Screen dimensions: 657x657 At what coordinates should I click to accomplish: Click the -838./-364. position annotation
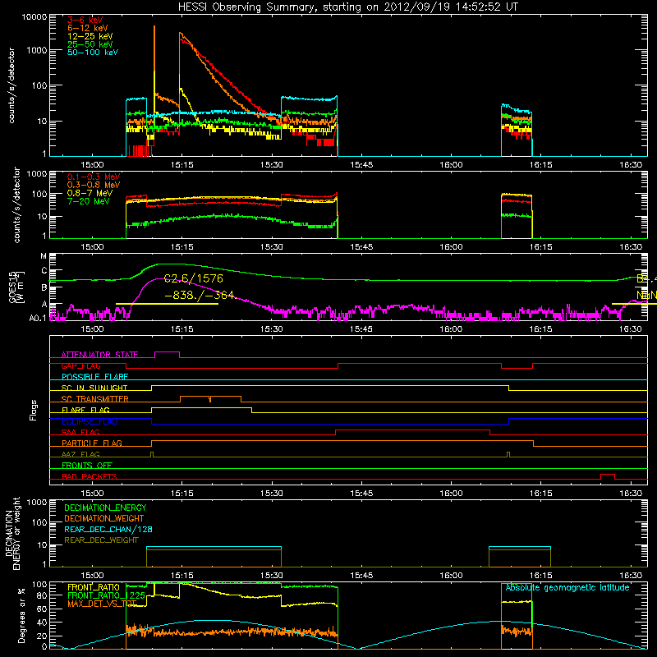200,296
